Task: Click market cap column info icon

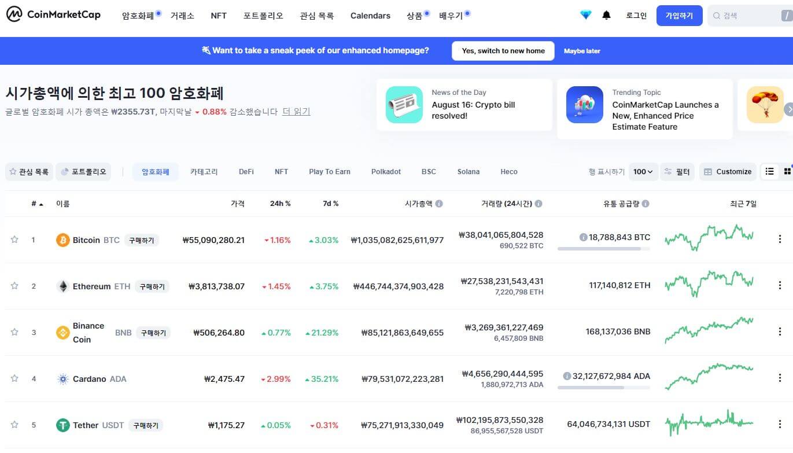Action: coord(439,204)
